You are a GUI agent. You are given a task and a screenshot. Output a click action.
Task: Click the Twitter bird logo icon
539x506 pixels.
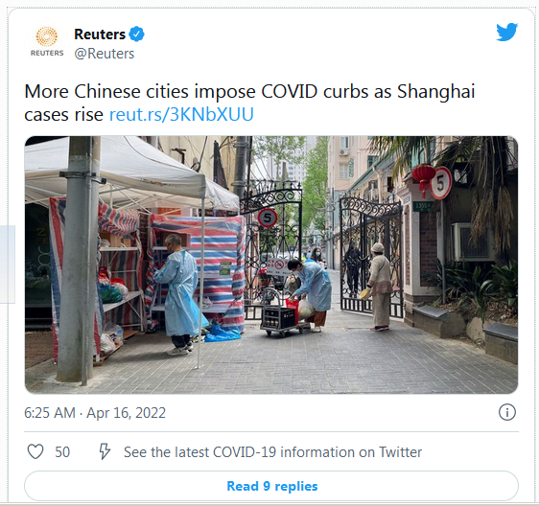[506, 32]
